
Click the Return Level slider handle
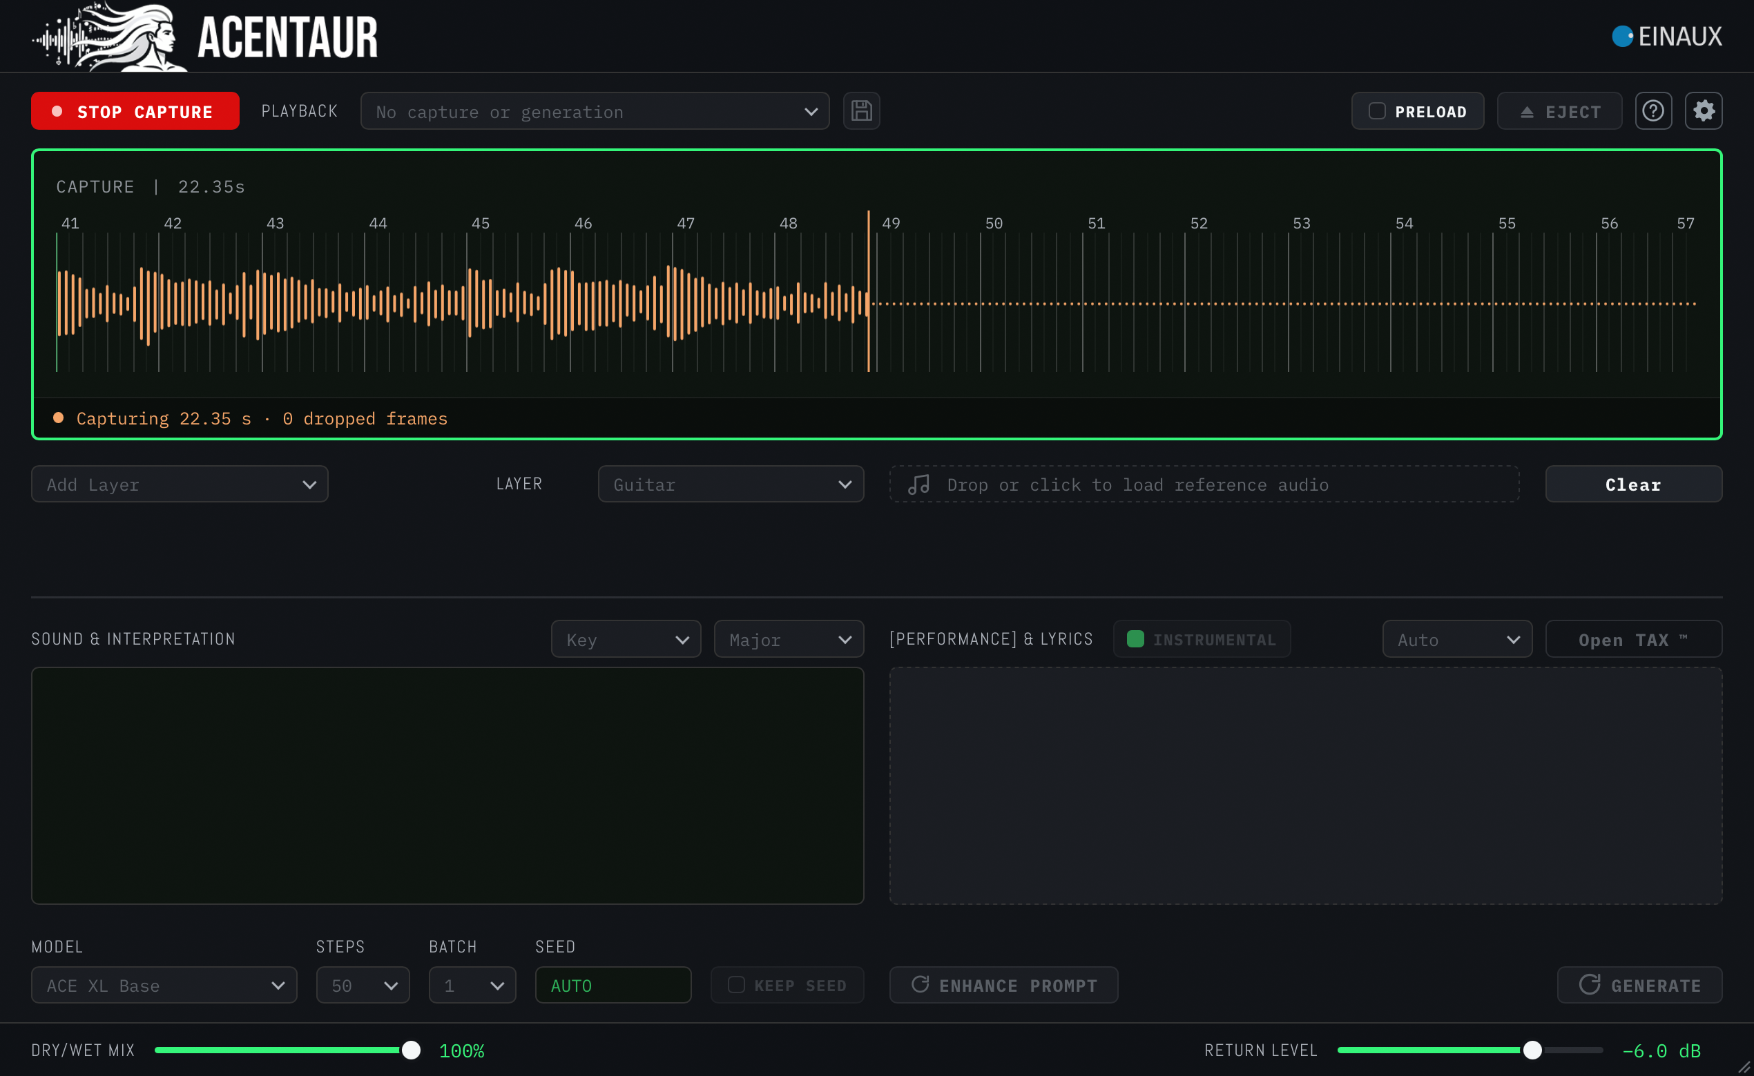click(x=1532, y=1050)
